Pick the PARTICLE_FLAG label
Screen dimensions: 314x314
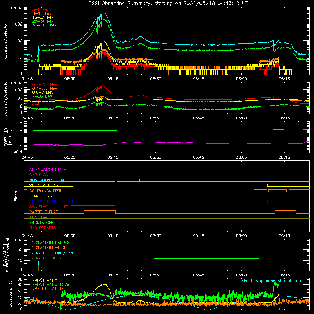44,212
